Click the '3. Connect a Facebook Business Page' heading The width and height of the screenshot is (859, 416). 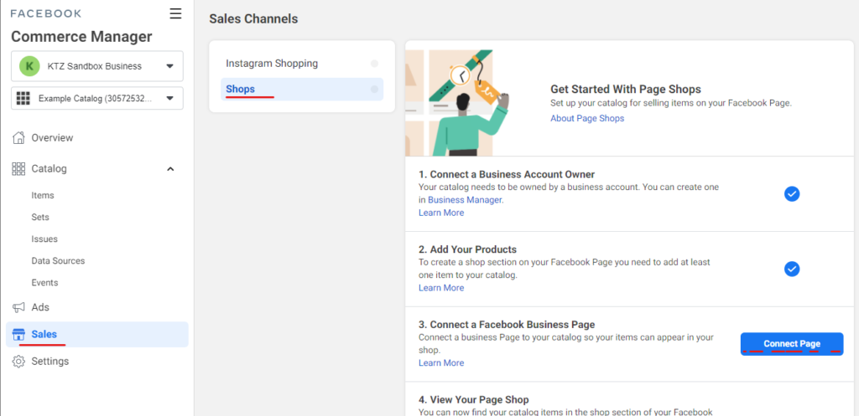click(507, 325)
